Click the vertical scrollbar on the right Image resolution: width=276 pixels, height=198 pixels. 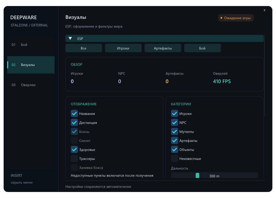click(264, 76)
